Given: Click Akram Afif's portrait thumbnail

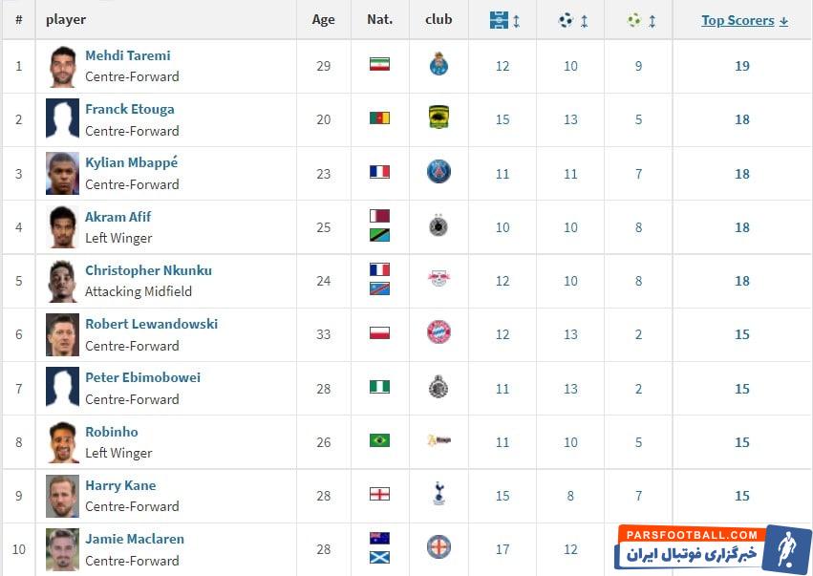Looking at the screenshot, I should [x=63, y=227].
